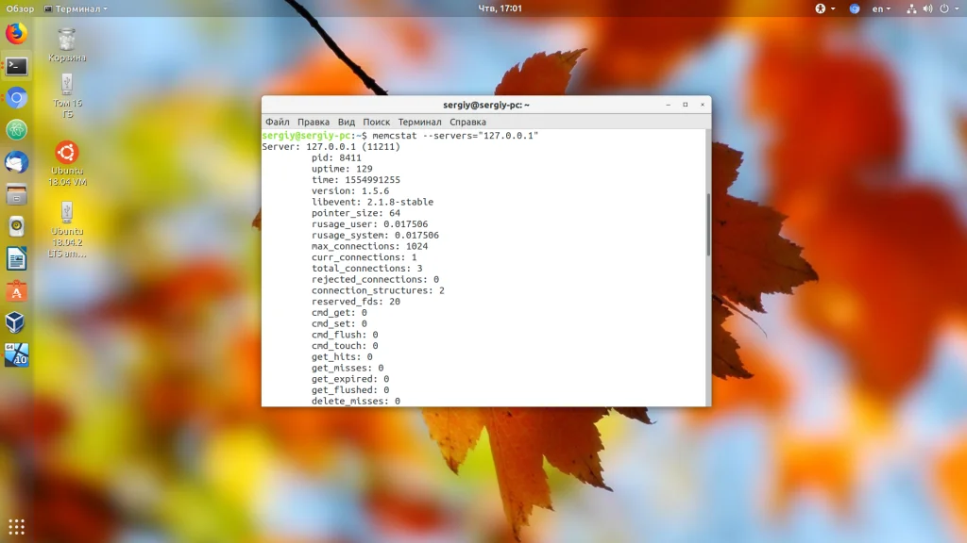Click the Обзор activities button
Screen dimensions: 967x543
coord(21,8)
